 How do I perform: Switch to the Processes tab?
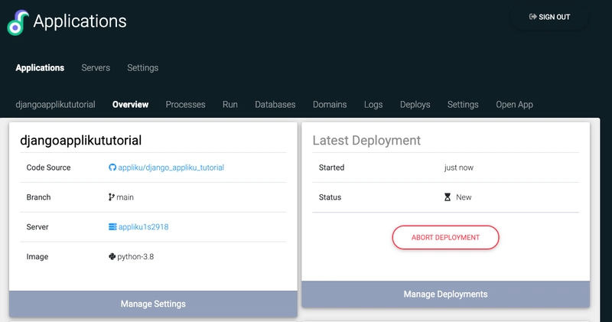(x=185, y=105)
